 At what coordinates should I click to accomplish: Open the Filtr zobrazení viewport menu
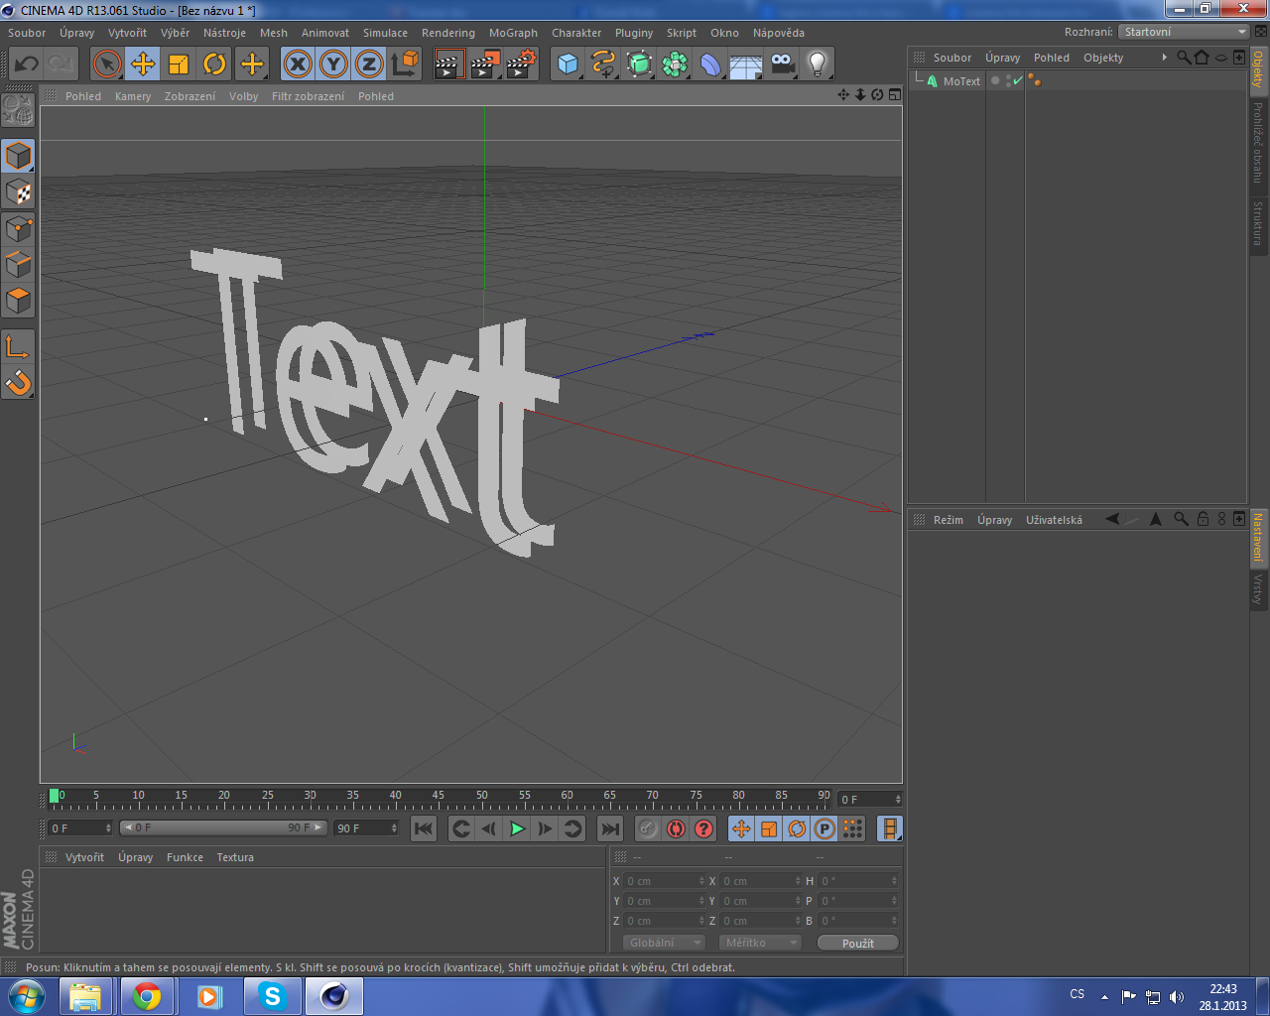(x=308, y=96)
